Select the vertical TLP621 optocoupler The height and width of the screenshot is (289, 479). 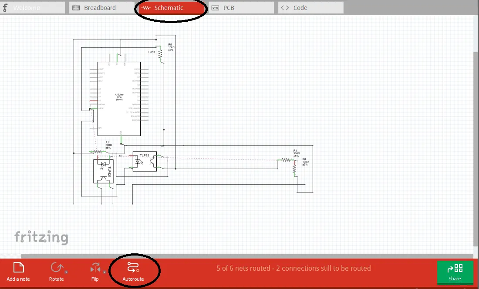[103, 171]
